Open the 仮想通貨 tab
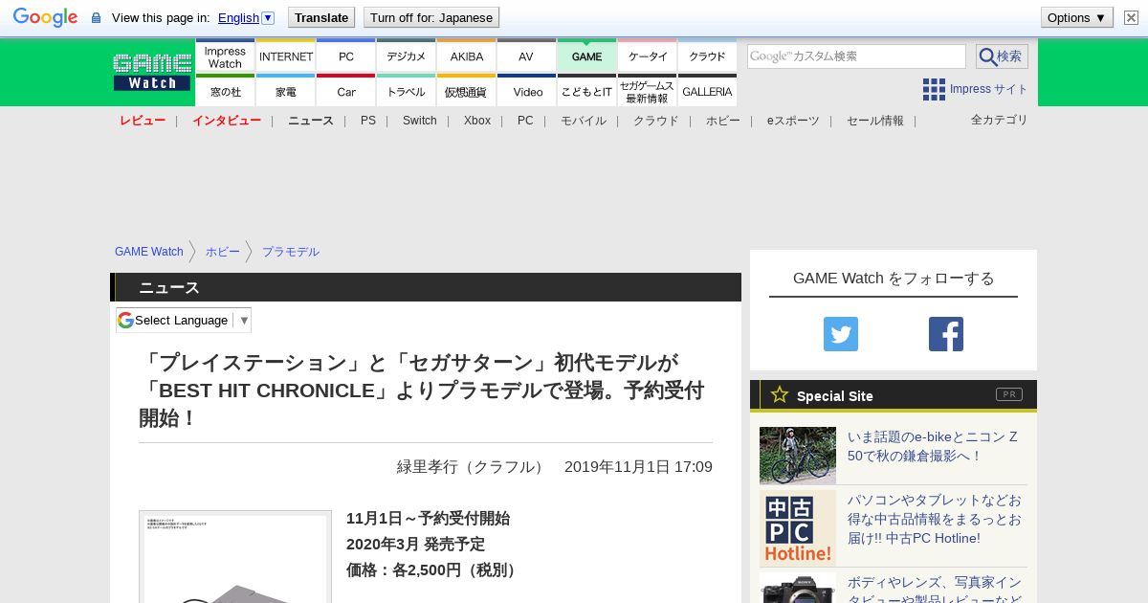The image size is (1148, 603). tap(467, 91)
